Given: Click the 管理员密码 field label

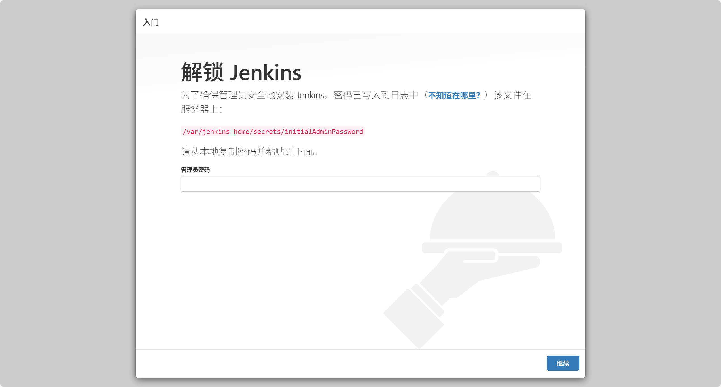Looking at the screenshot, I should click(x=195, y=170).
